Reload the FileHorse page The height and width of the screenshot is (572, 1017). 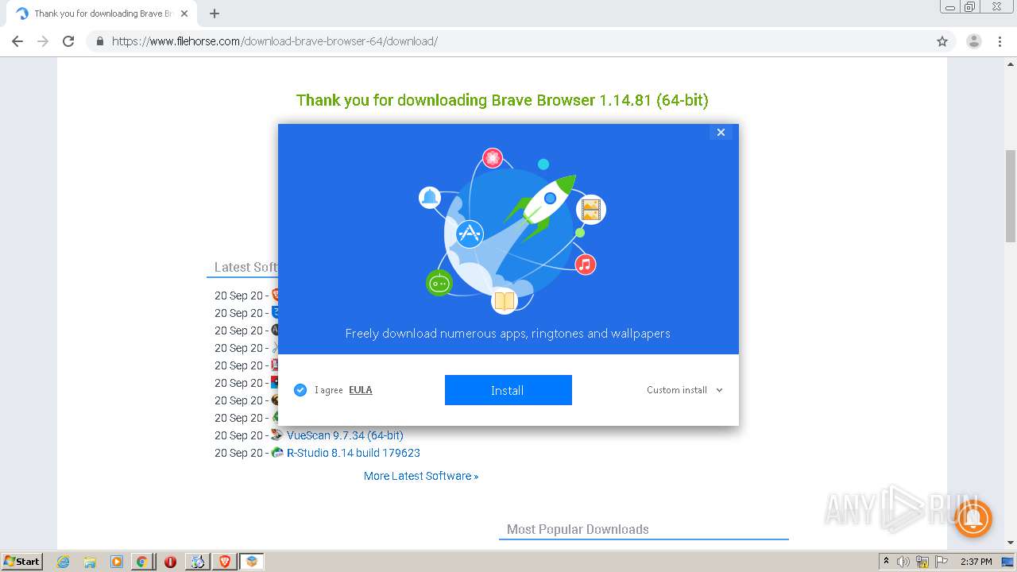68,41
